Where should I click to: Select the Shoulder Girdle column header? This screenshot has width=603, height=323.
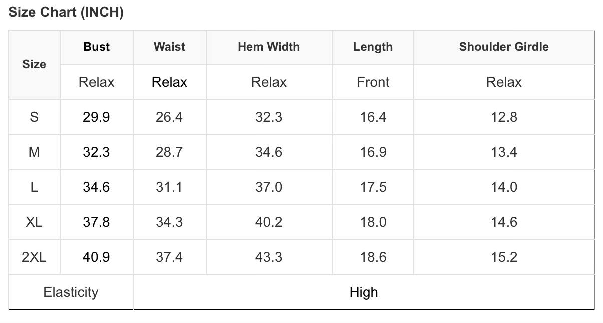coord(503,47)
